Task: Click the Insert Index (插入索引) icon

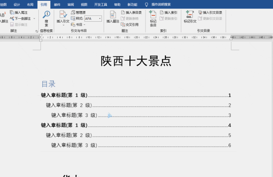Action: coord(169,13)
